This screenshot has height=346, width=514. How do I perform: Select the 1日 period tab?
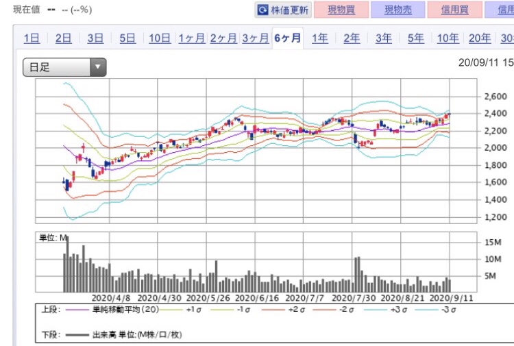point(32,38)
